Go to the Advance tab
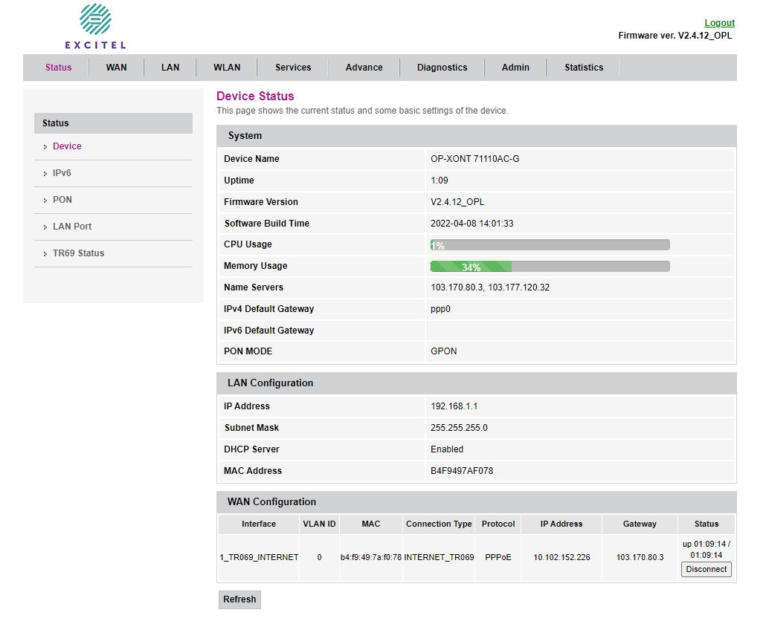 pyautogui.click(x=364, y=68)
